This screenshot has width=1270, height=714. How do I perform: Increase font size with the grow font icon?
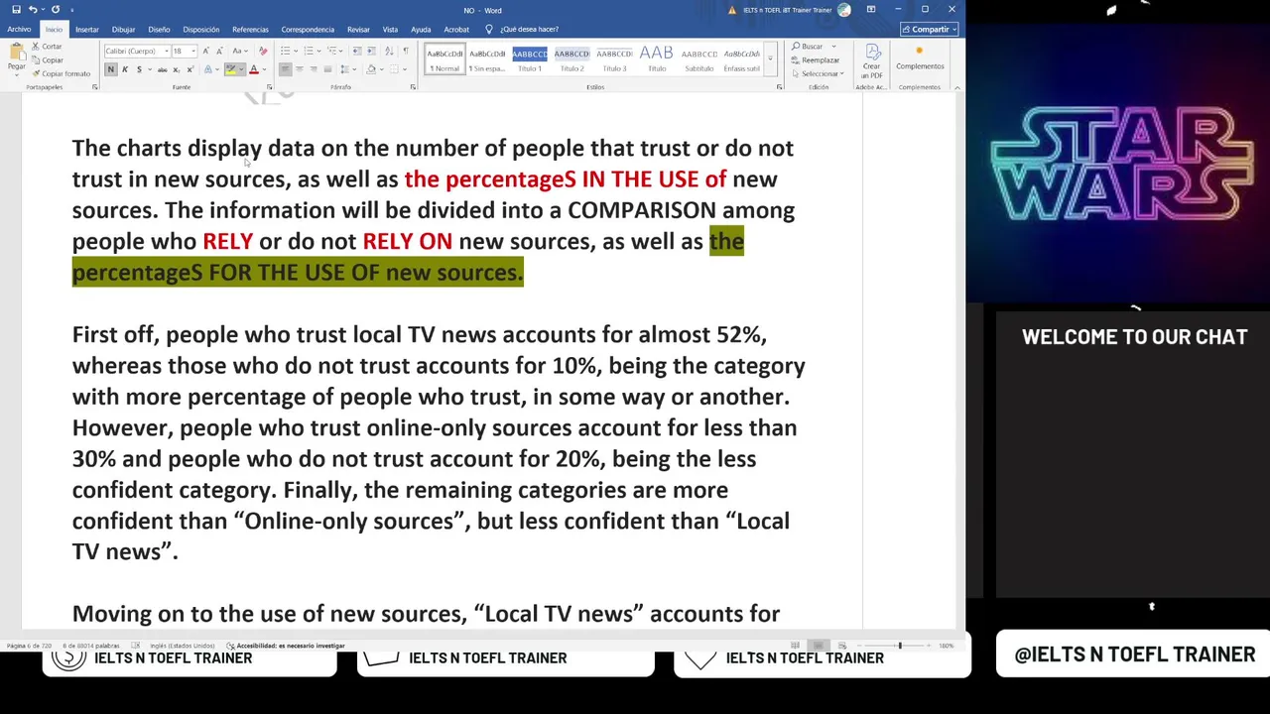[x=205, y=51]
